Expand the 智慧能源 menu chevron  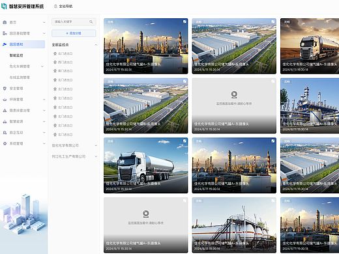pos(44,122)
